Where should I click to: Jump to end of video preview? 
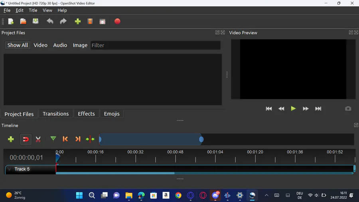coord(318,109)
